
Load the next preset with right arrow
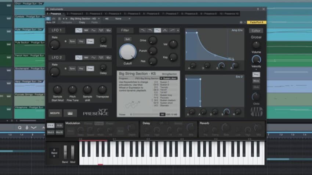(x=67, y=19)
